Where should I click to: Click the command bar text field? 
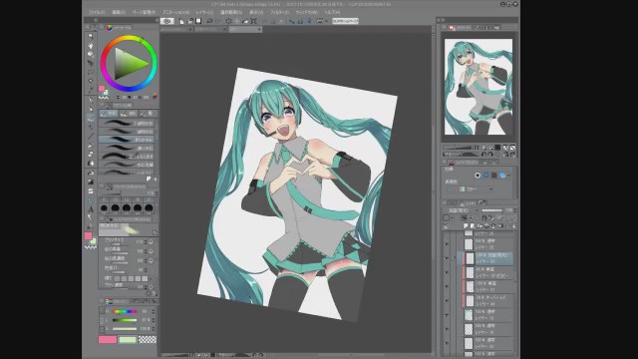point(345,21)
